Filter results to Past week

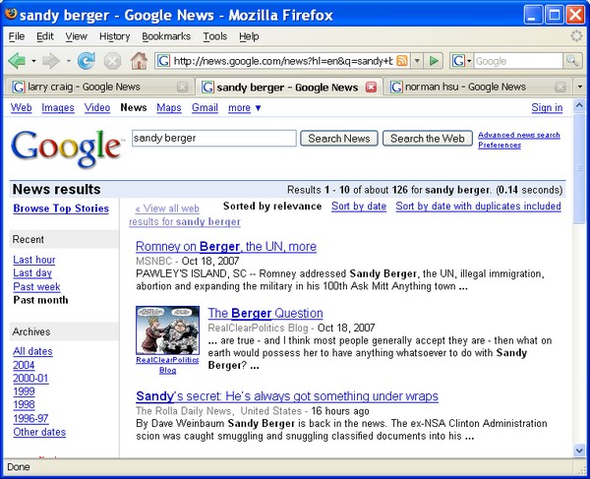click(x=36, y=287)
